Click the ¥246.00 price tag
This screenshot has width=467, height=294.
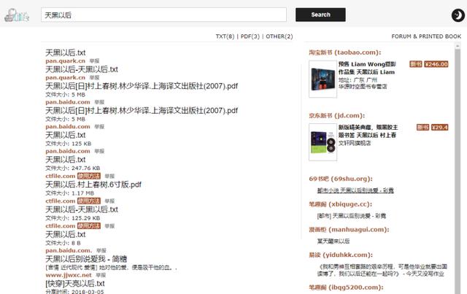point(437,64)
